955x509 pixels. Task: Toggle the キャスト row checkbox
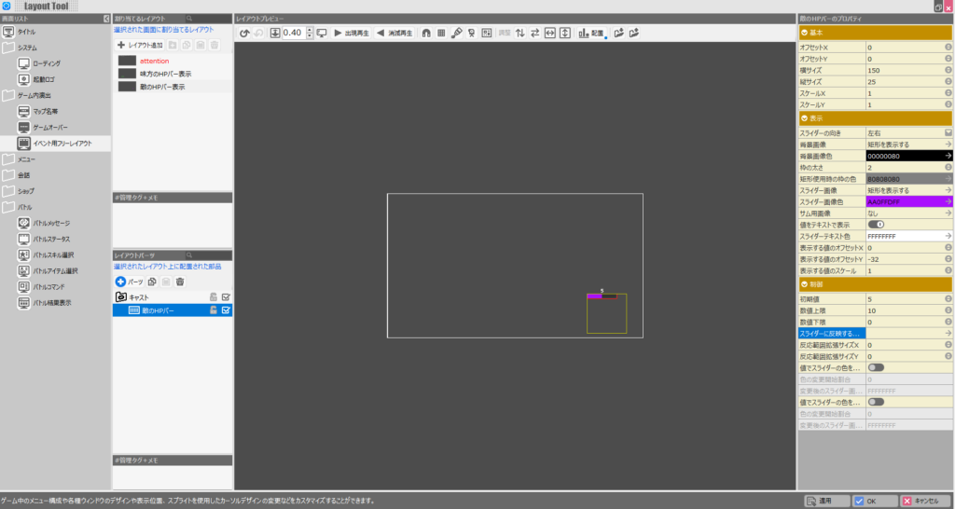coord(226,297)
